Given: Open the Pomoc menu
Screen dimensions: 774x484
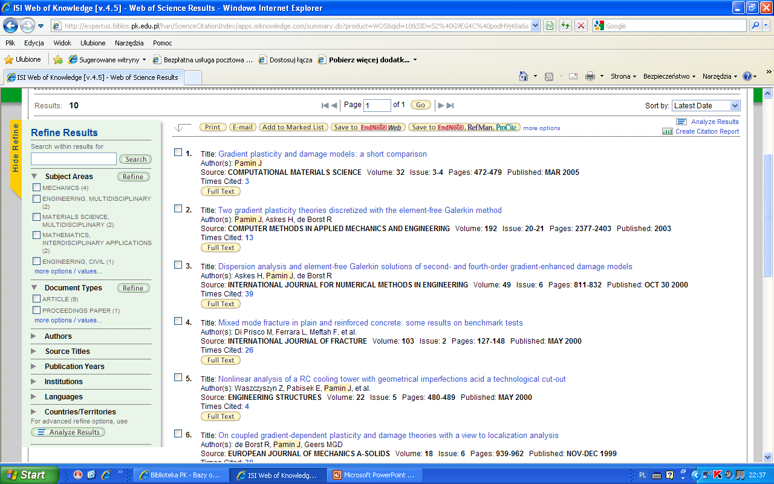Looking at the screenshot, I should (163, 43).
